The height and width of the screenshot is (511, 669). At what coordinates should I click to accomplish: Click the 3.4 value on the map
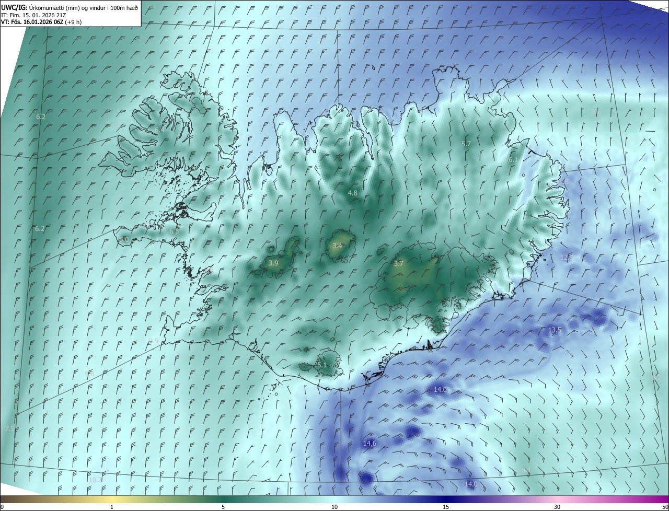[337, 246]
